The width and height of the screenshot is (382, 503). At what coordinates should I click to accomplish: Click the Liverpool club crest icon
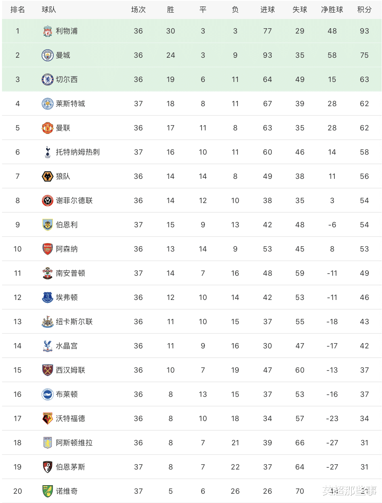(x=48, y=31)
